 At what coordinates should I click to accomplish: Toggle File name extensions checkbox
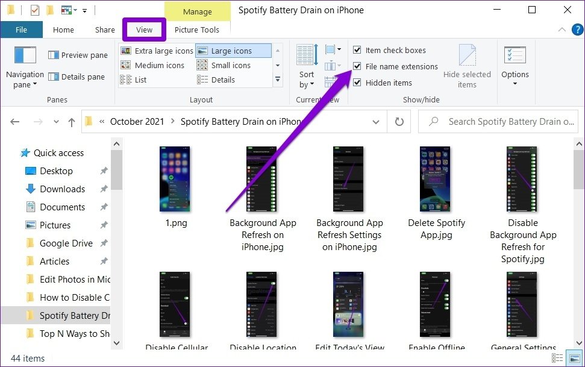357,66
